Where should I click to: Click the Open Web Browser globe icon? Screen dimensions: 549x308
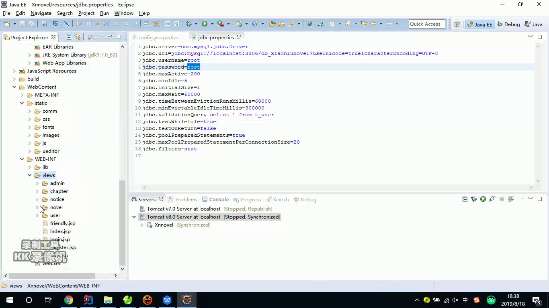click(x=309, y=24)
